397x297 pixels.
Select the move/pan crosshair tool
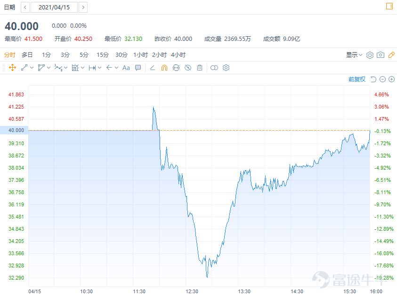tap(12, 68)
